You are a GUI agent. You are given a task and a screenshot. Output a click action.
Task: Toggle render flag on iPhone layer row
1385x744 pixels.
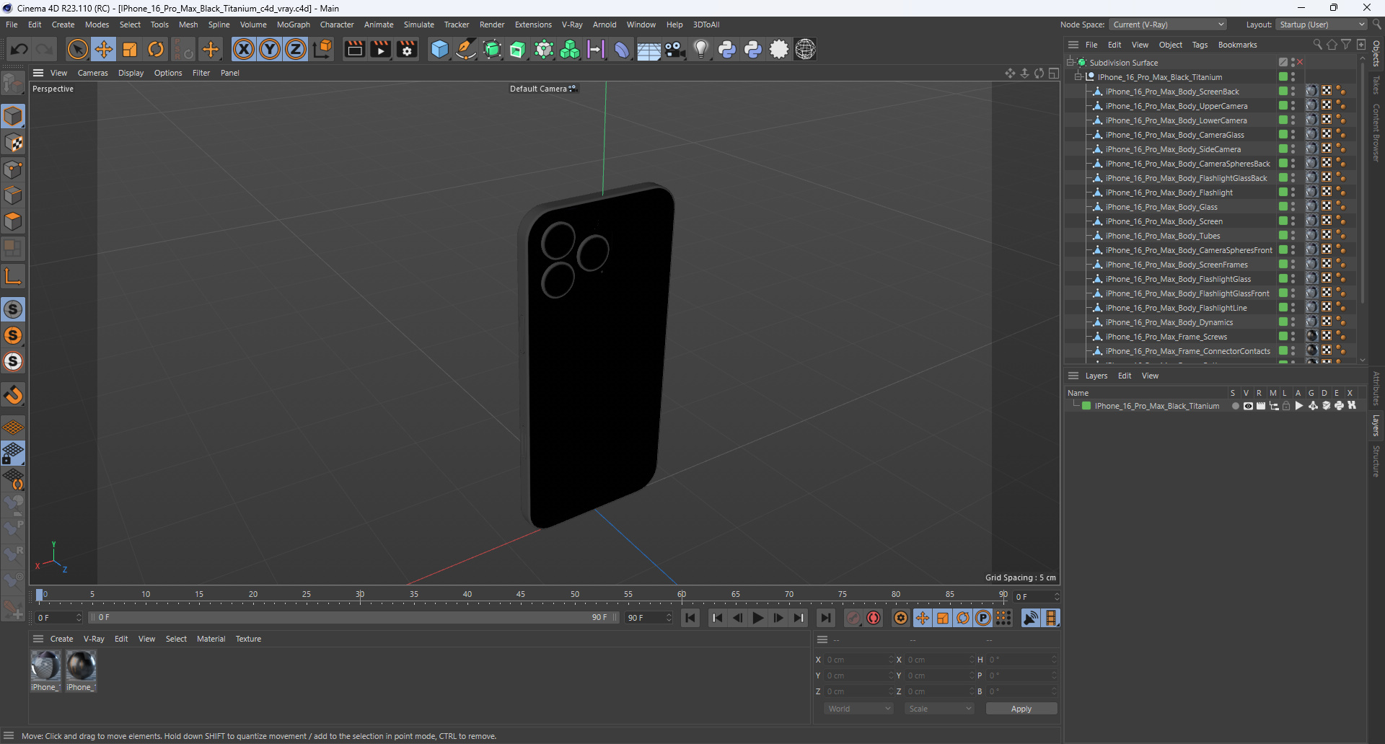(1261, 407)
